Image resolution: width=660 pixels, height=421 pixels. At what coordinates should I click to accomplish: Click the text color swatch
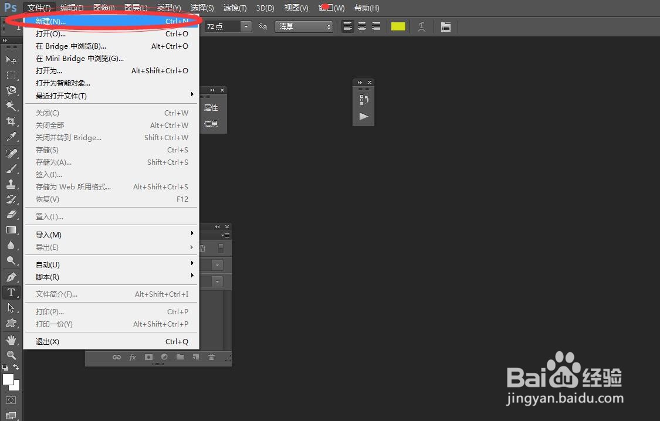(398, 26)
